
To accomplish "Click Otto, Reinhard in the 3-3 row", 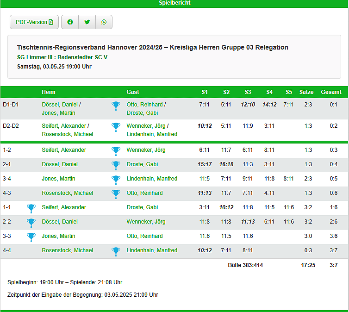I will click(144, 236).
